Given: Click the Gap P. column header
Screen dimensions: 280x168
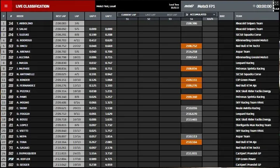Looking at the screenshot, I should tap(93, 16).
